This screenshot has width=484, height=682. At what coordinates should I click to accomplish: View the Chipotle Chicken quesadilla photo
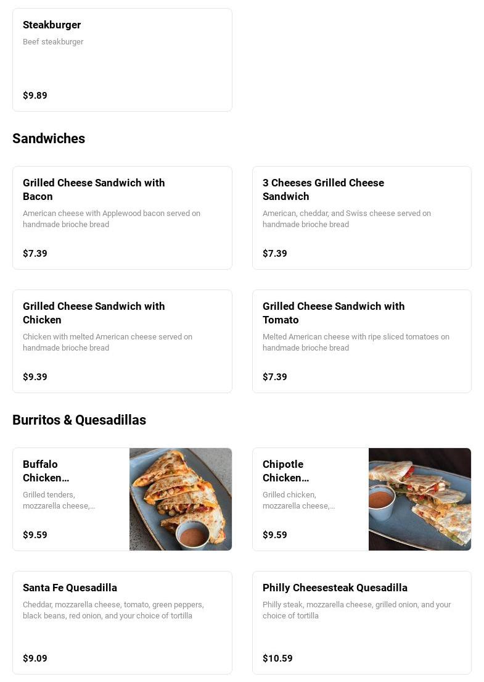pos(420,499)
